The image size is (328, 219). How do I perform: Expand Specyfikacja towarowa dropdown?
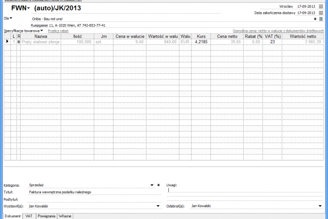coord(42,31)
